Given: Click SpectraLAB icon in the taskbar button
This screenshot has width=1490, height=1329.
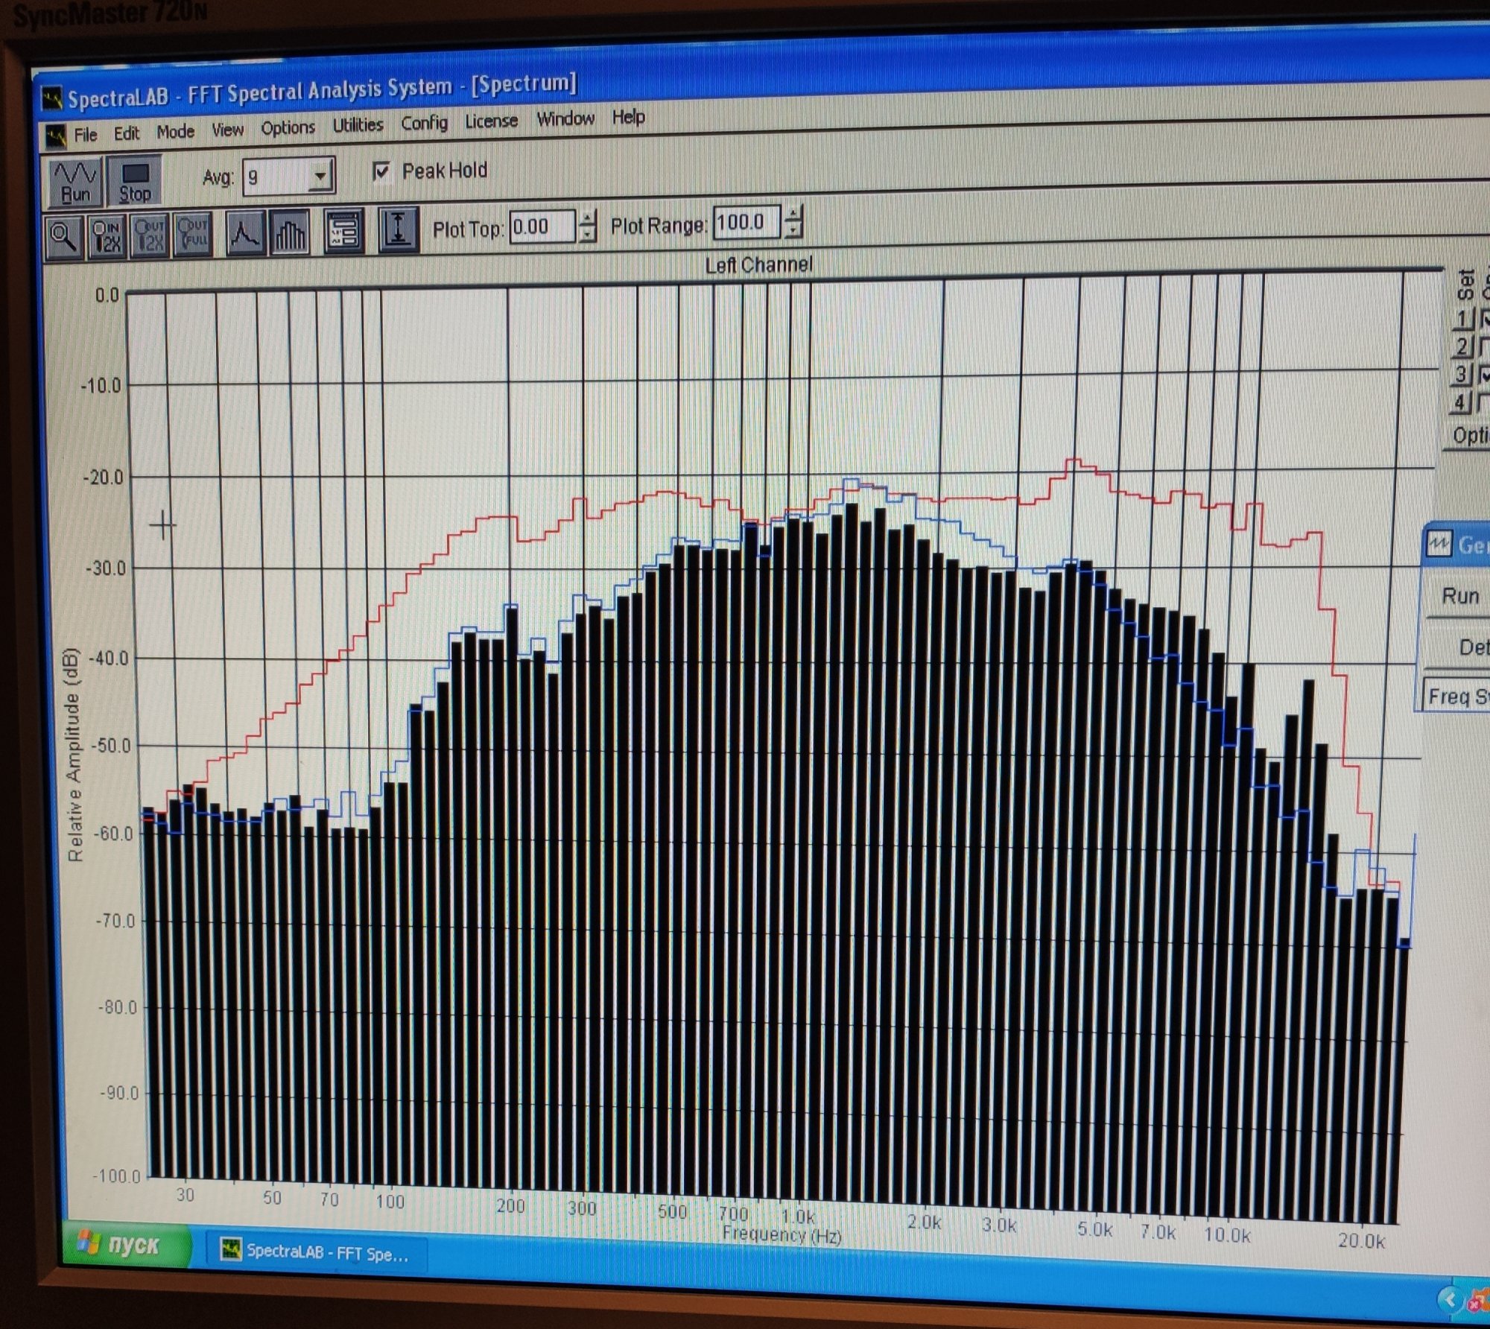Looking at the screenshot, I should click(x=232, y=1249).
